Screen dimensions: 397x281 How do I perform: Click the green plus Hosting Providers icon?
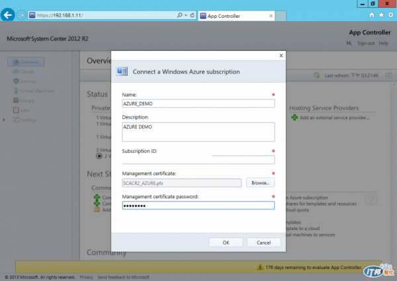(x=294, y=117)
